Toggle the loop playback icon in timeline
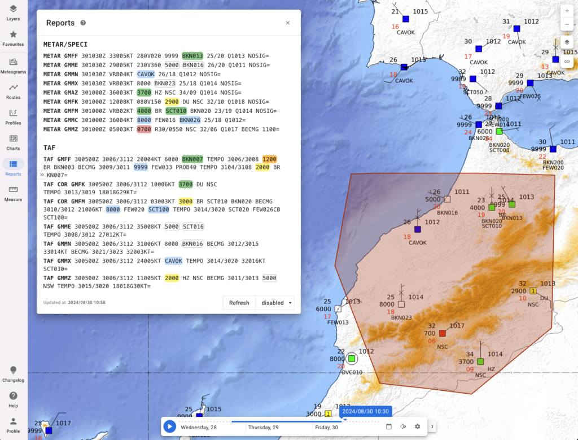The image size is (578, 440). click(x=403, y=426)
